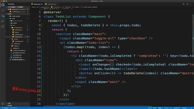194x109 pixels.
Task: Change the JavaScript language mode
Action: 177,108
